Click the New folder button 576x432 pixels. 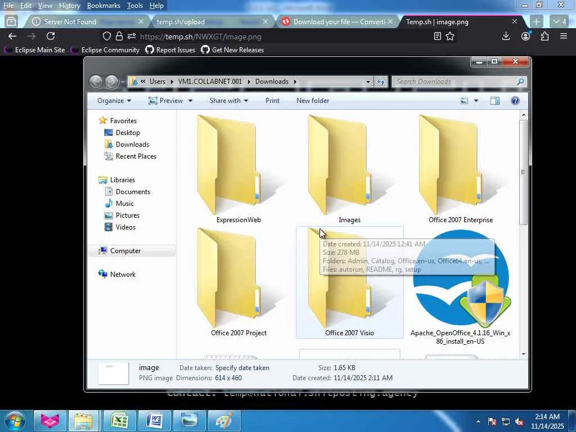point(313,101)
